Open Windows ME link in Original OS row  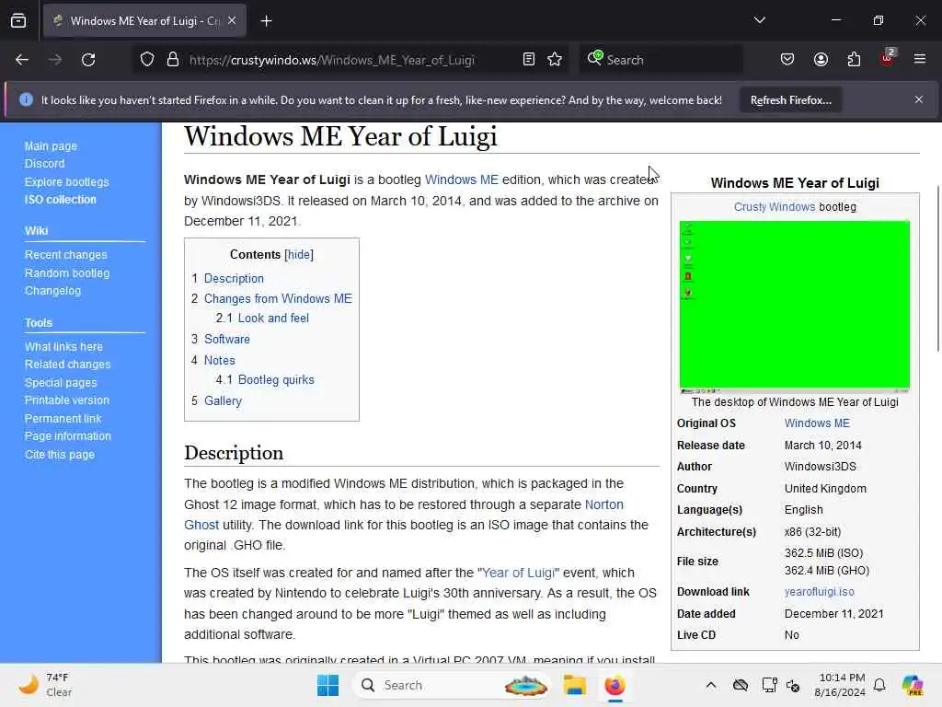(x=817, y=423)
